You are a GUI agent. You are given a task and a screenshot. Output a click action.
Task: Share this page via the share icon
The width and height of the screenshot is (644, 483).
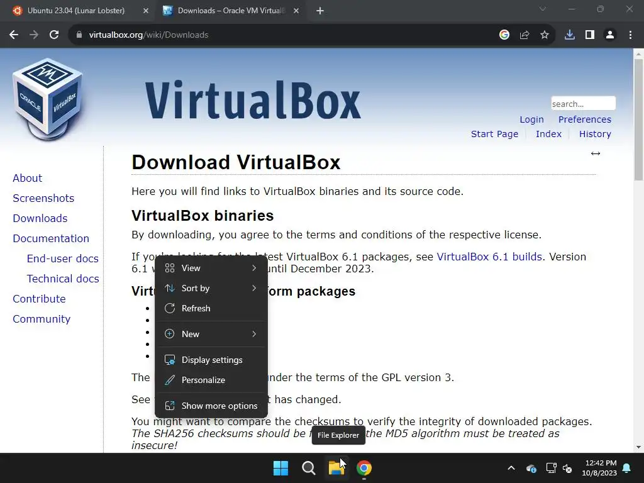point(525,35)
